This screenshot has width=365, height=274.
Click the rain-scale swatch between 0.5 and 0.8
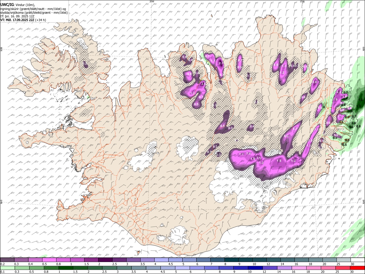36,268
